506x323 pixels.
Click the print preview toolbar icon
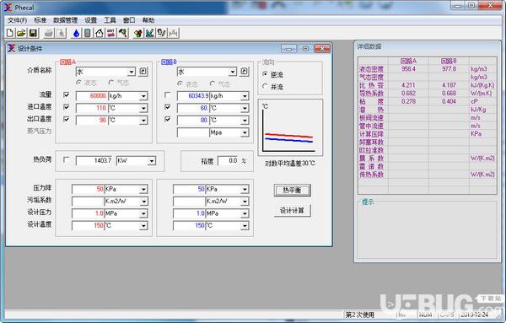(x=61, y=33)
